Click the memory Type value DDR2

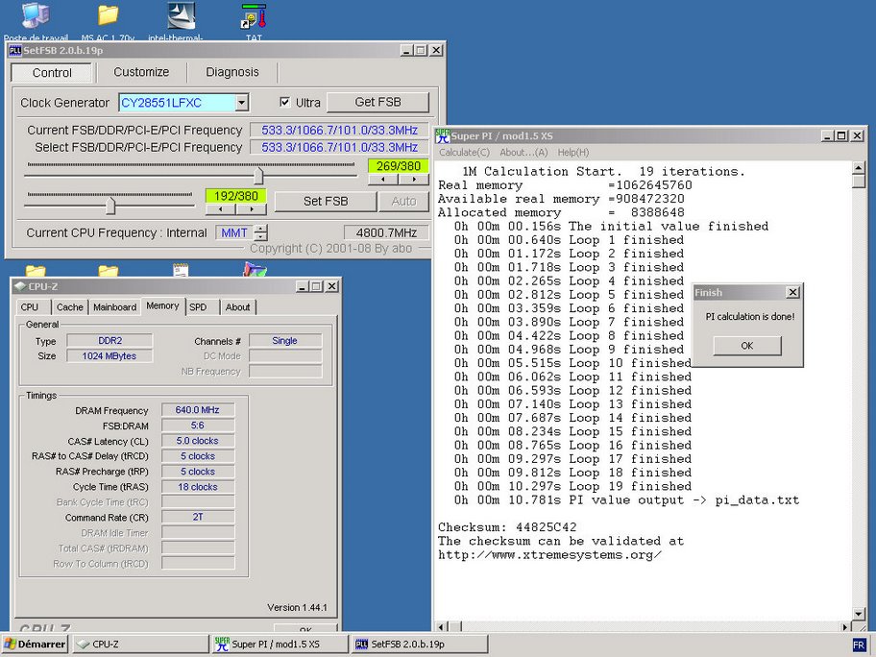click(109, 341)
